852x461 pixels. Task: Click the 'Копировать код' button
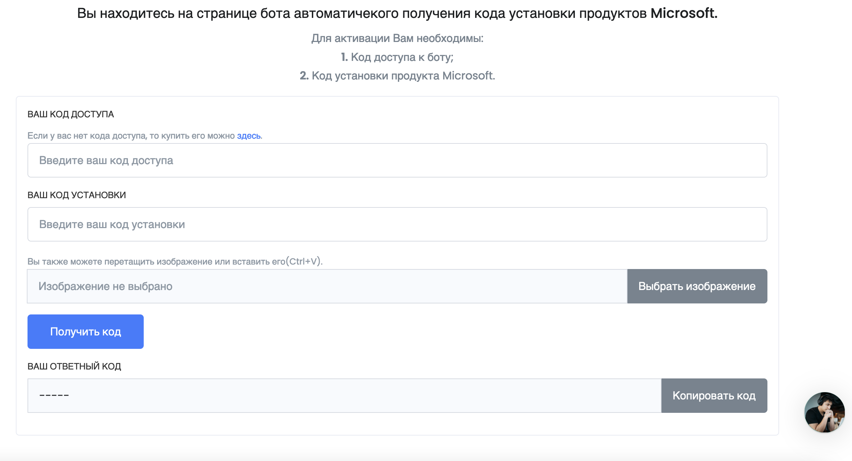coord(714,396)
